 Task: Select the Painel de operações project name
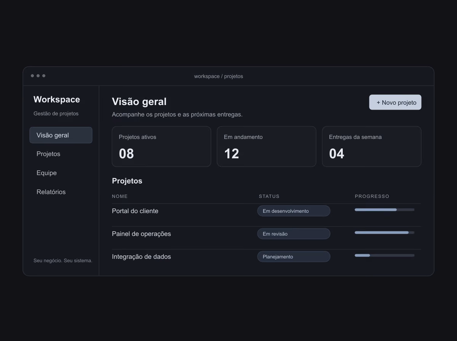[141, 234]
